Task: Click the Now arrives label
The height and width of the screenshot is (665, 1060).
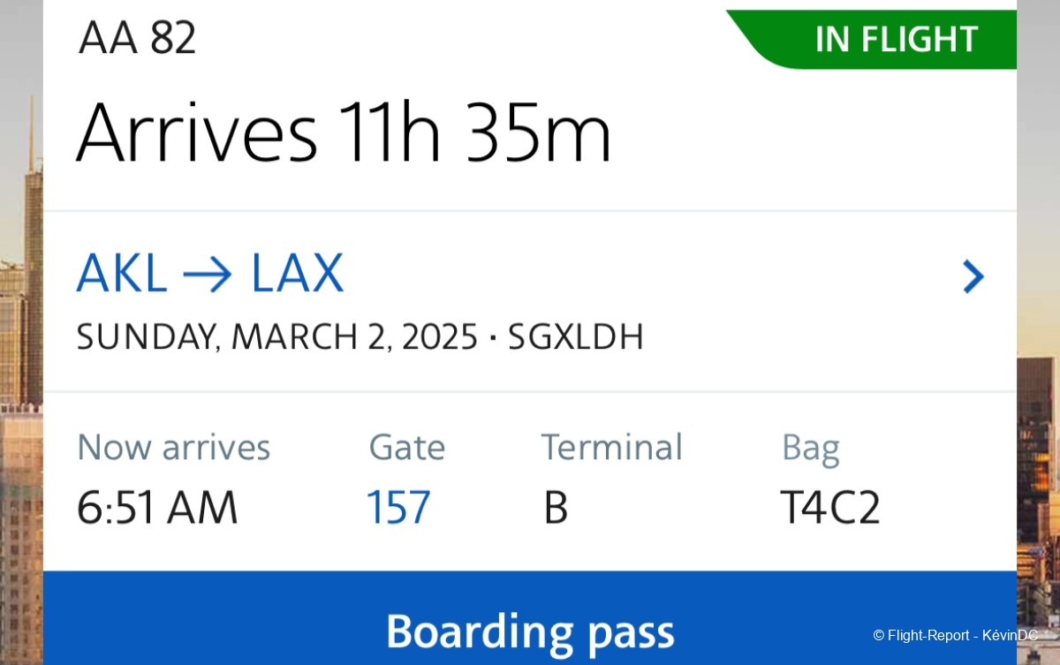Action: [173, 448]
